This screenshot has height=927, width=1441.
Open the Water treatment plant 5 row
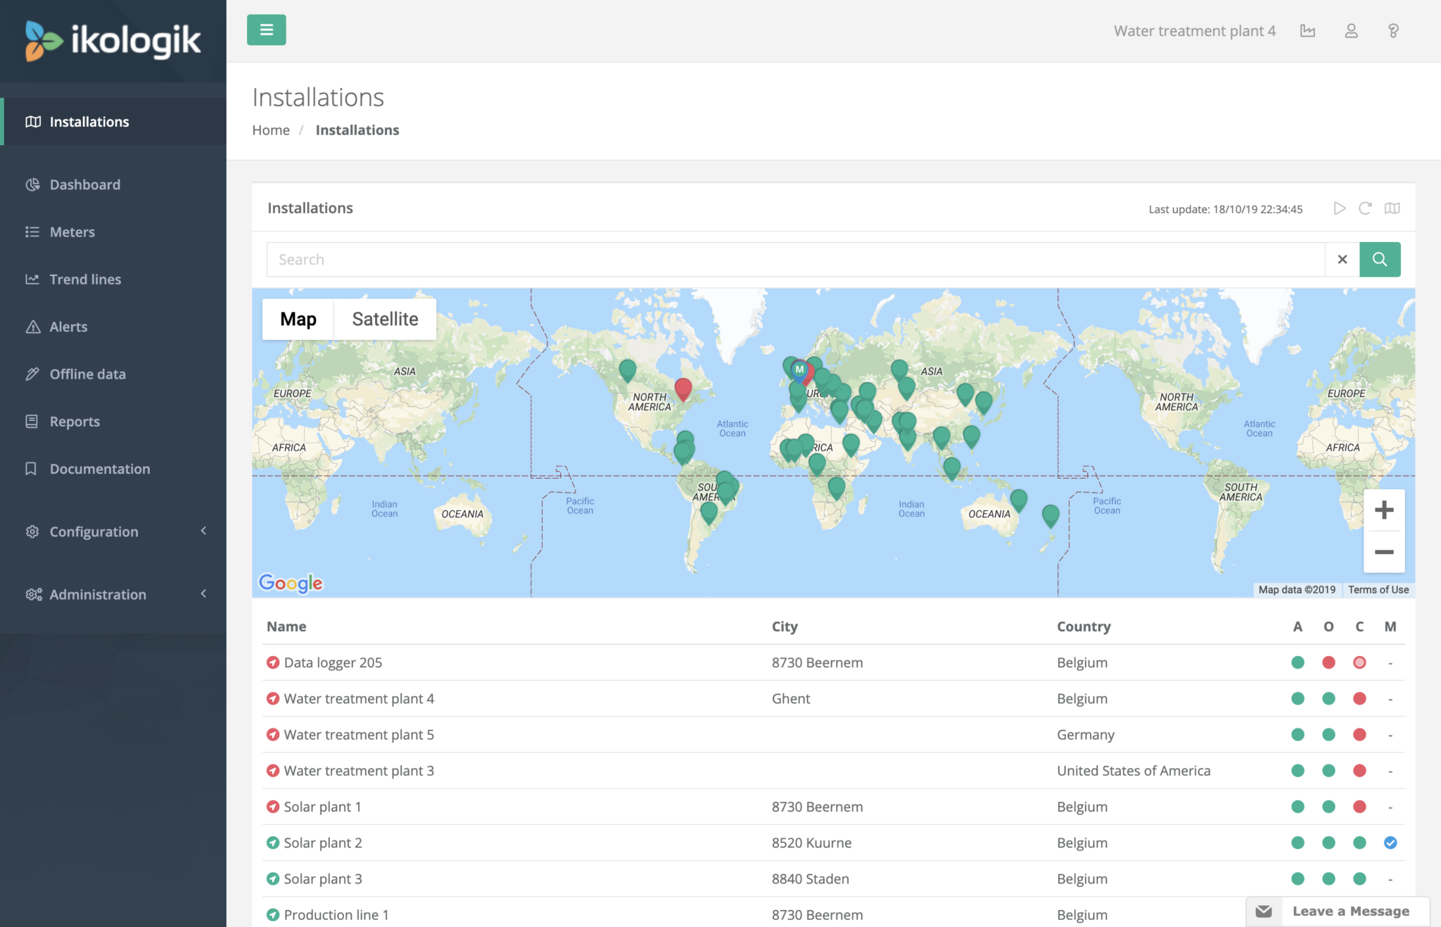click(x=834, y=734)
